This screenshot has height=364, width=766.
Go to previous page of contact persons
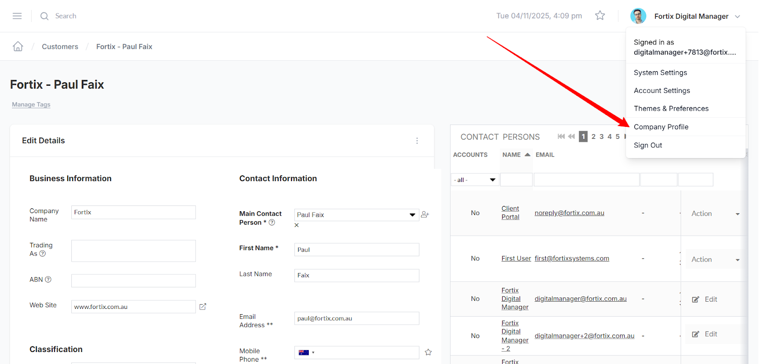[571, 136]
